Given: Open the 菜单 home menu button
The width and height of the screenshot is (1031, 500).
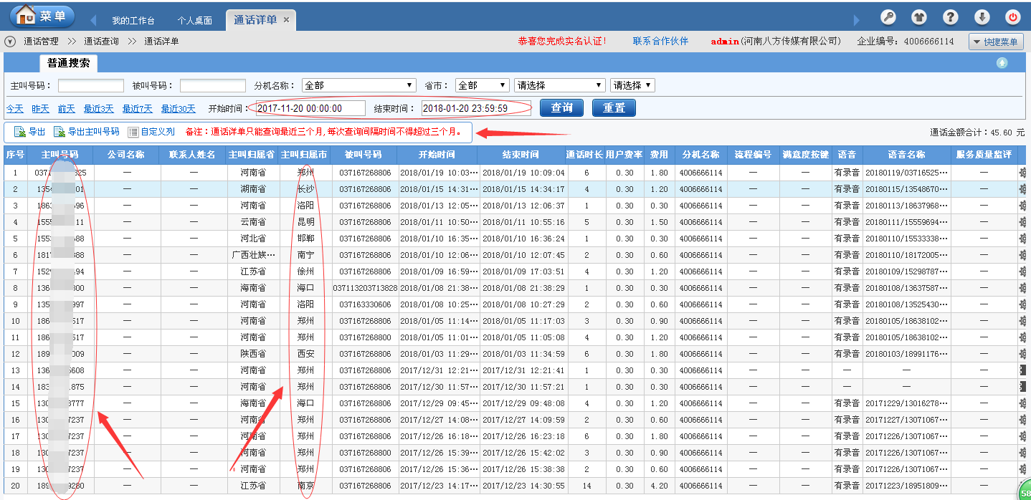Looking at the screenshot, I should [x=42, y=15].
